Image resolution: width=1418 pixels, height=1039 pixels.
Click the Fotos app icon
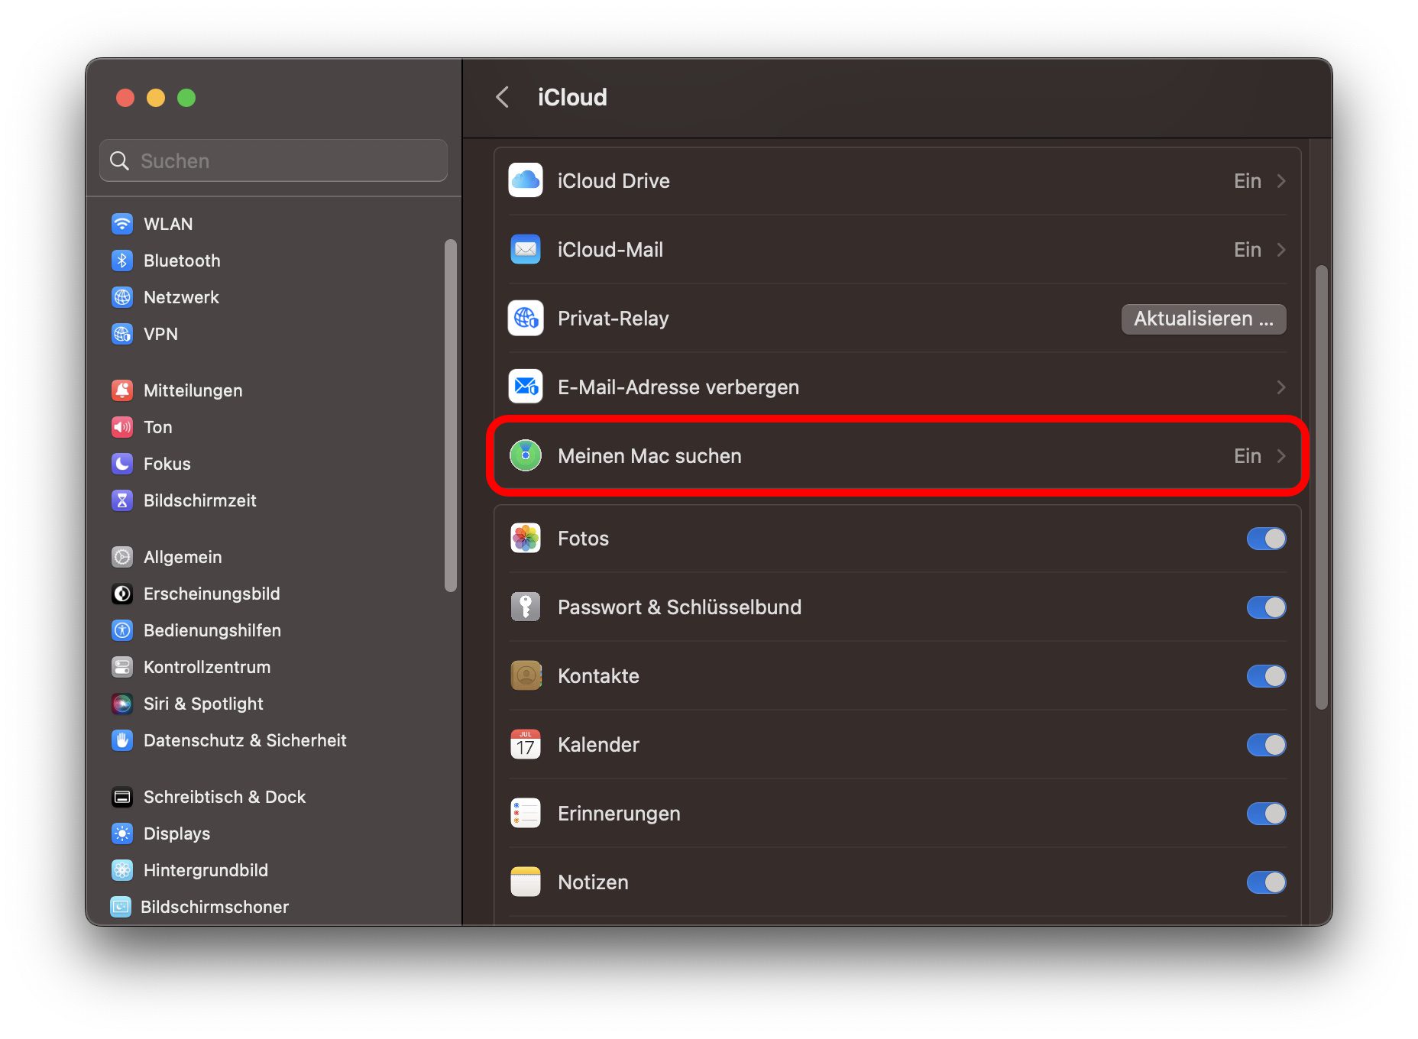(x=525, y=538)
